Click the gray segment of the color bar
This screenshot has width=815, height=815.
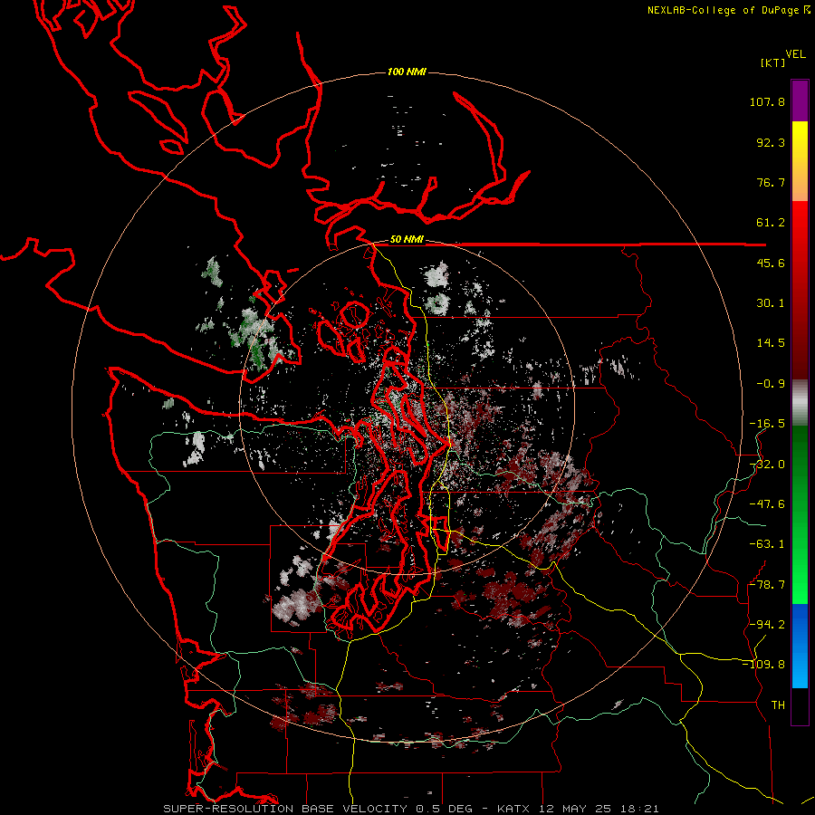[x=800, y=401]
